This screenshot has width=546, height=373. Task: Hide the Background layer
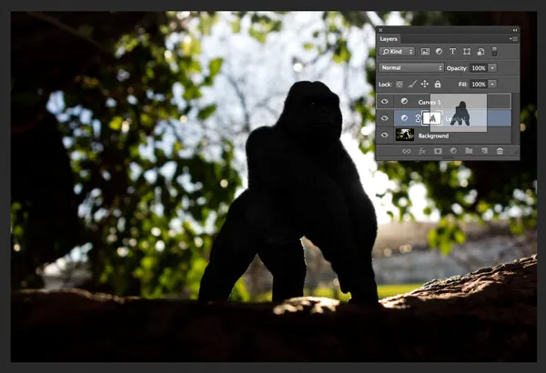click(x=384, y=135)
